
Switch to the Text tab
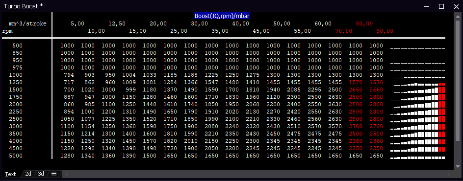pos(10,174)
